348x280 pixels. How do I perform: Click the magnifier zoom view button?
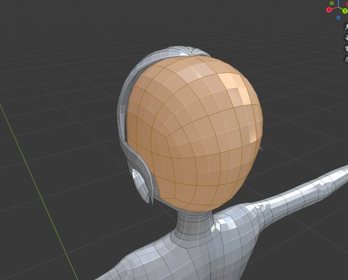pyautogui.click(x=346, y=27)
